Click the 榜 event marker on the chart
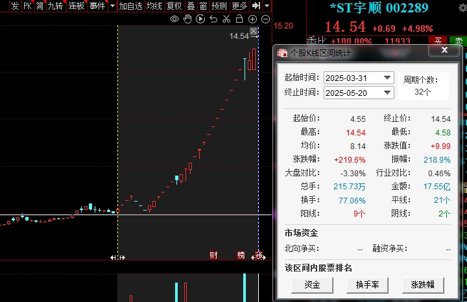This screenshot has height=302, width=467. [241, 255]
